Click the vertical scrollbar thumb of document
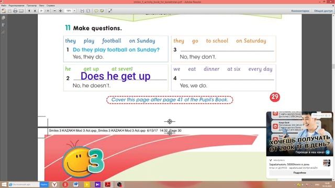This screenshot has width=335, height=188. [333, 66]
